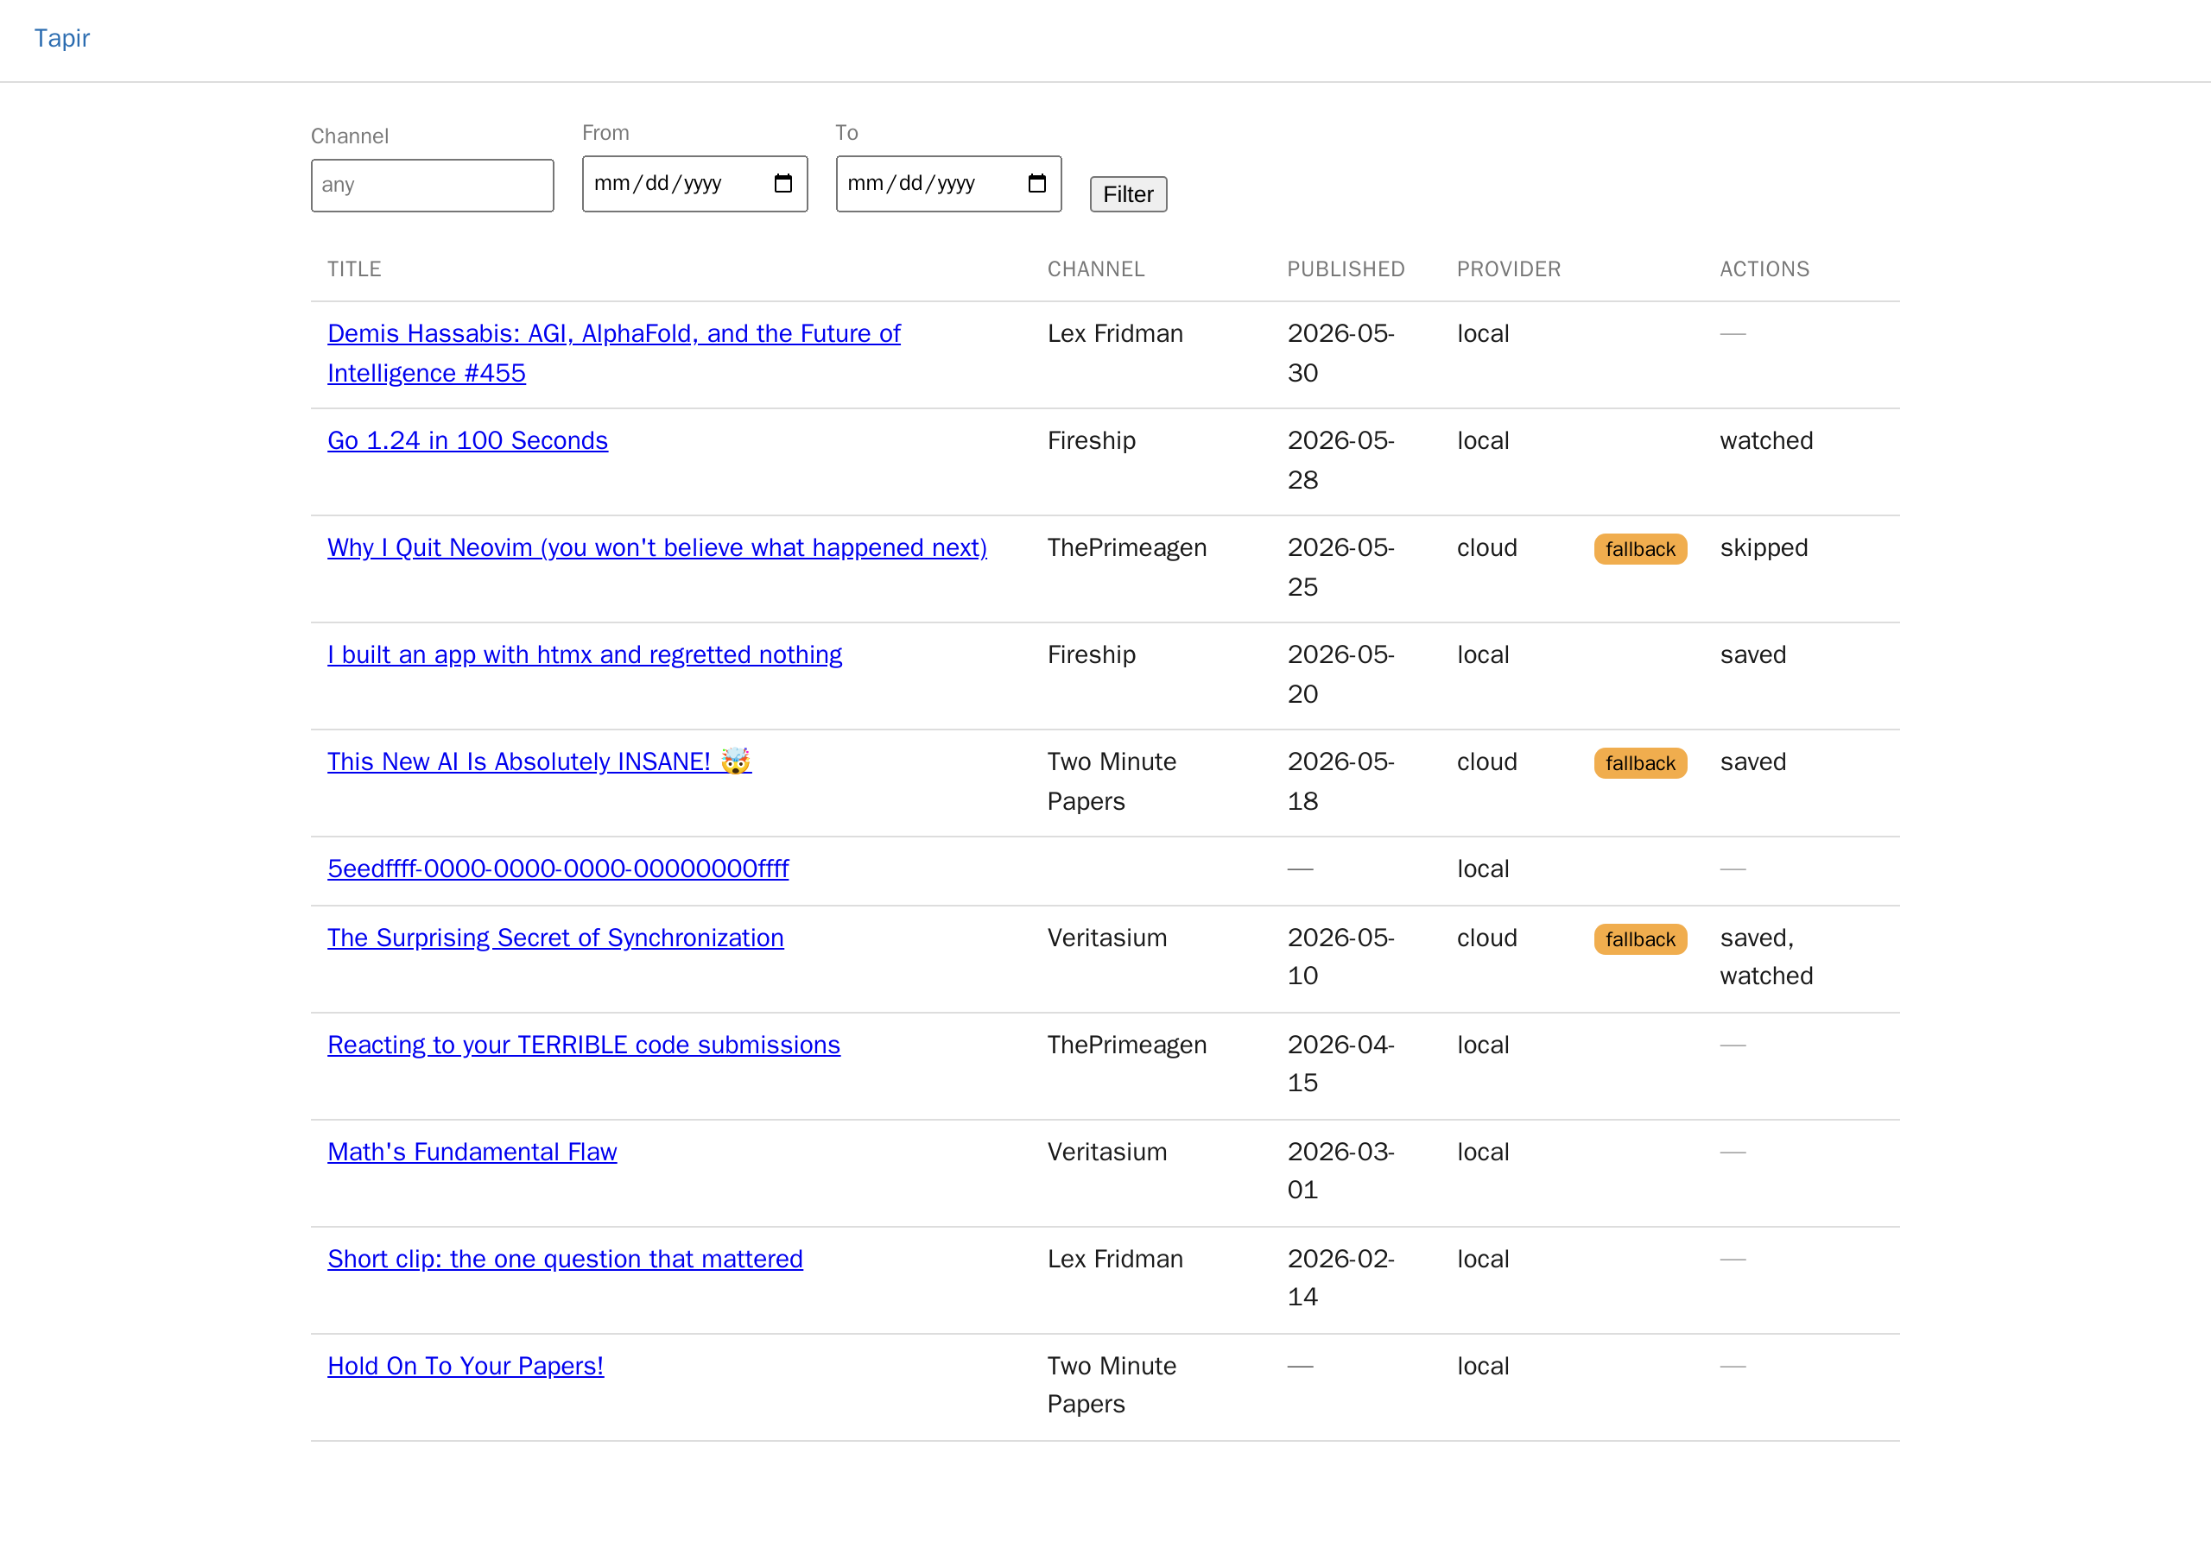Click 'saved, watched' in the Synchronization row
Image resolution: width=2211 pixels, height=1554 pixels.
(x=1766, y=956)
